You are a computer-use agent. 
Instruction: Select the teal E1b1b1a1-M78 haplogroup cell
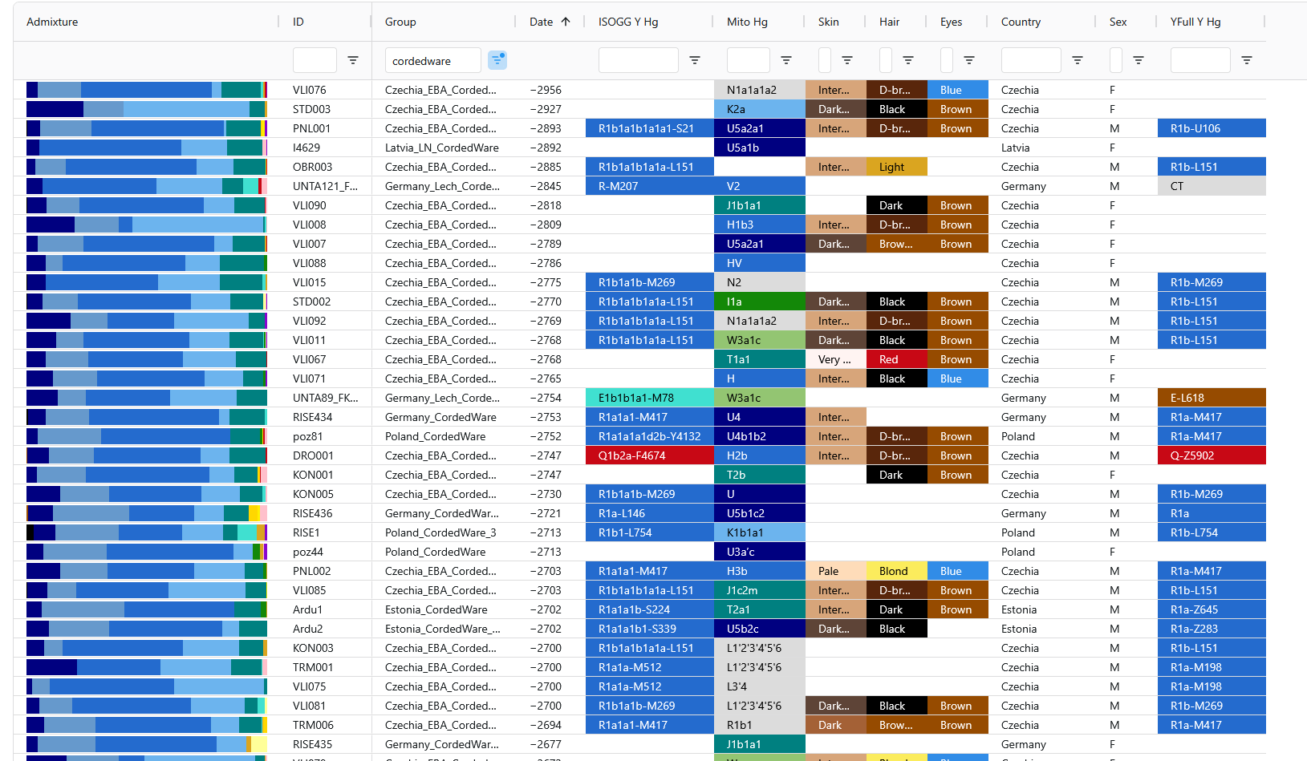(650, 398)
